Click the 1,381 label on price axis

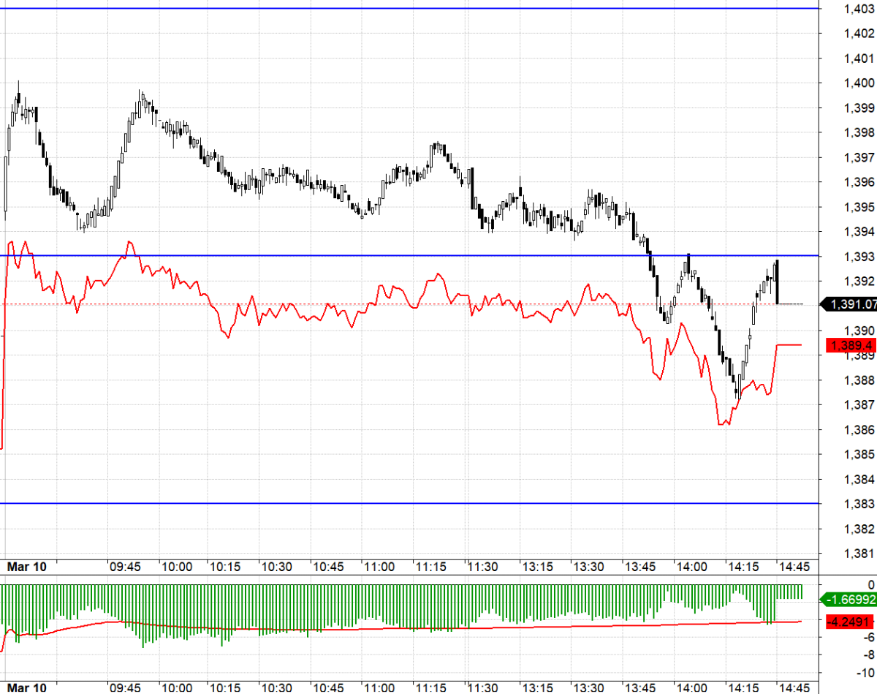click(859, 553)
